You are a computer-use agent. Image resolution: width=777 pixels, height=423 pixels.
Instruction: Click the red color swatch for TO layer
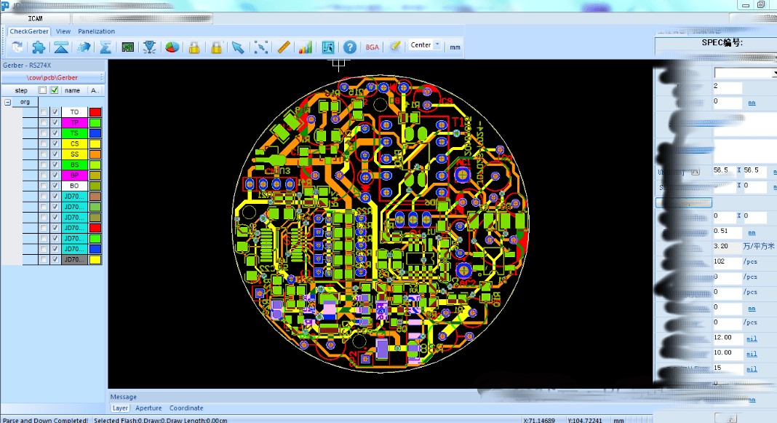pos(95,112)
